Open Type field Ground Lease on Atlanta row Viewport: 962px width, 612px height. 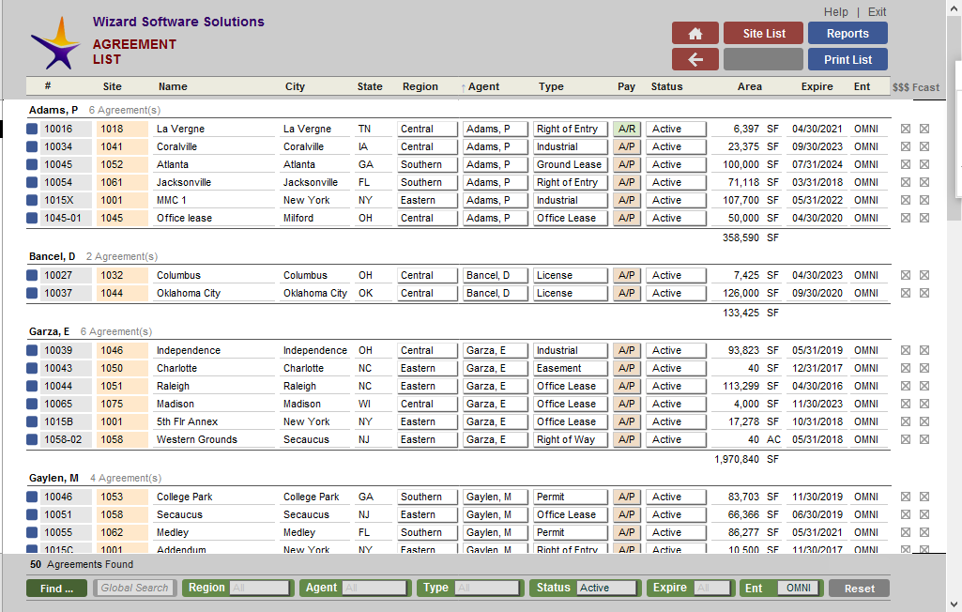570,164
